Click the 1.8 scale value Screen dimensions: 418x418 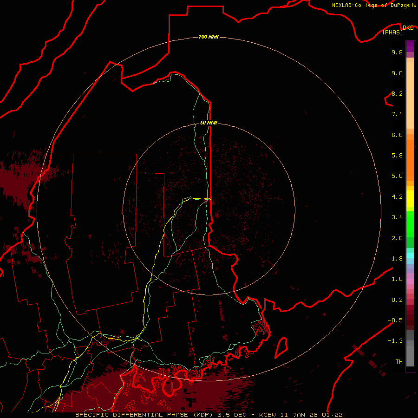(397, 258)
